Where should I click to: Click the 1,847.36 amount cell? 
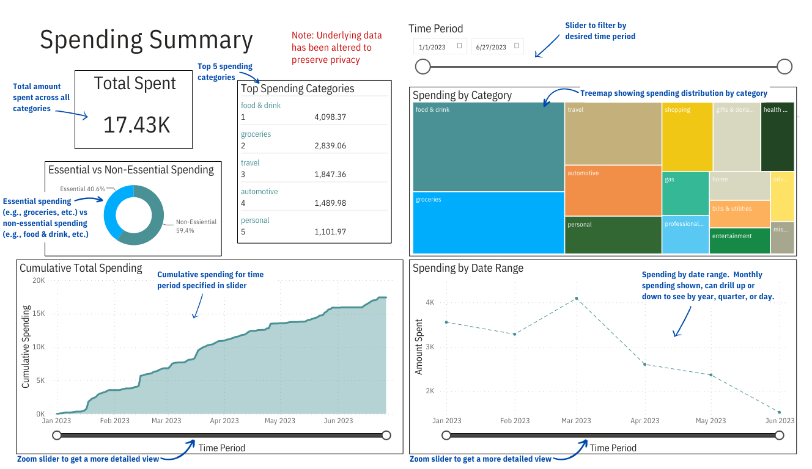[x=330, y=174]
